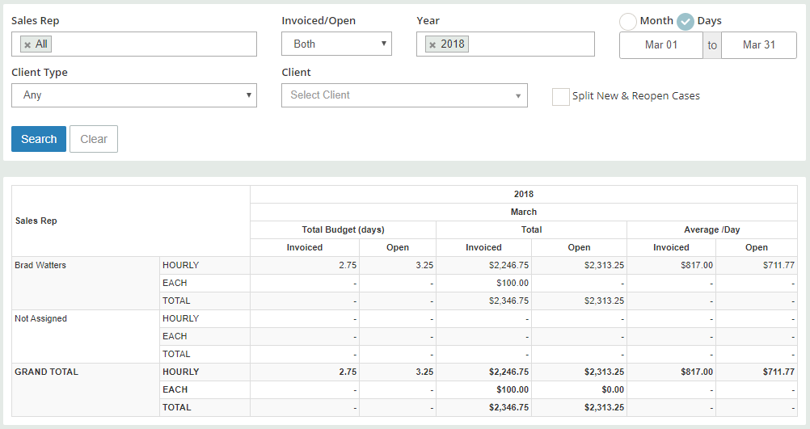
Task: Click the Clear button
Action: [94, 139]
